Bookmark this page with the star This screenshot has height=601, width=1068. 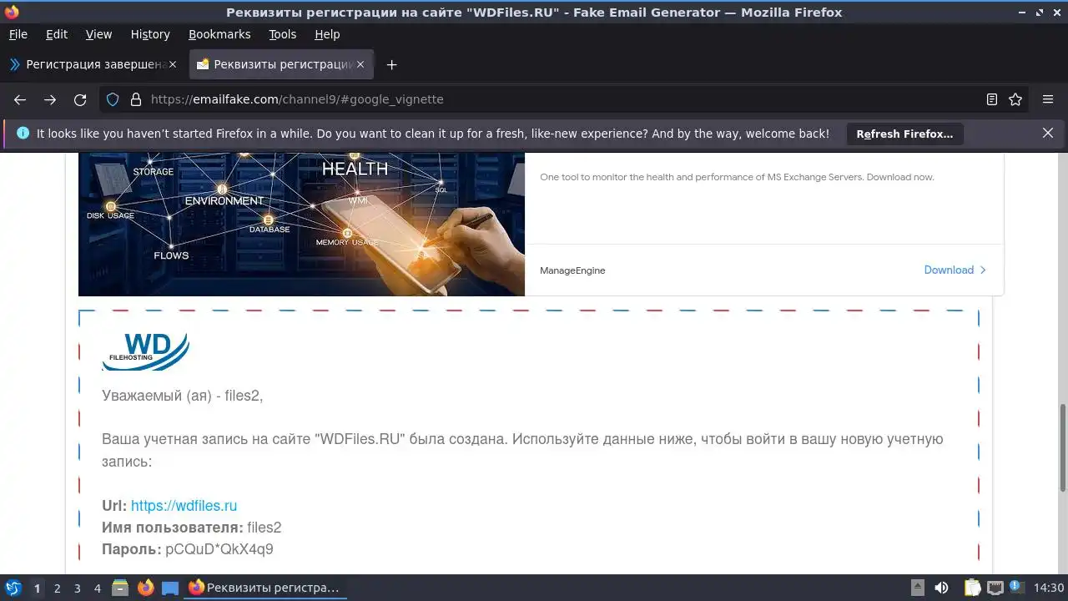[1015, 99]
